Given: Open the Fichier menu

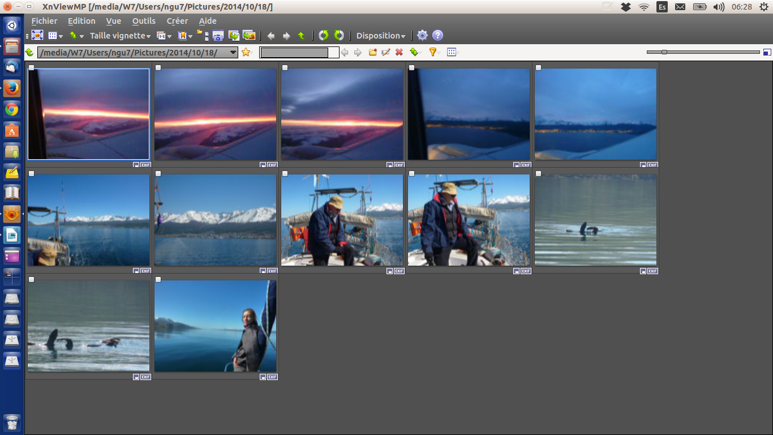Looking at the screenshot, I should [x=44, y=21].
